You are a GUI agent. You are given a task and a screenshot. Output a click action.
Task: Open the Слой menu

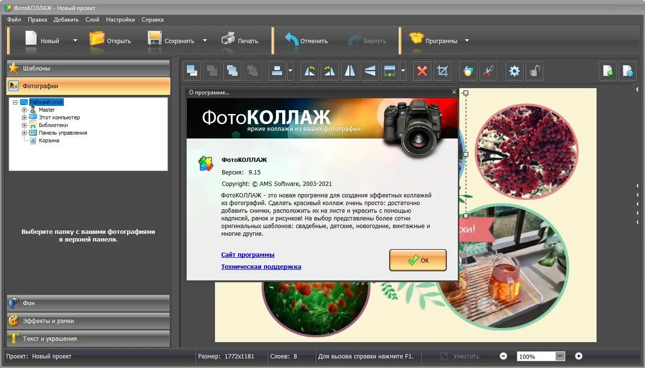pyautogui.click(x=92, y=20)
